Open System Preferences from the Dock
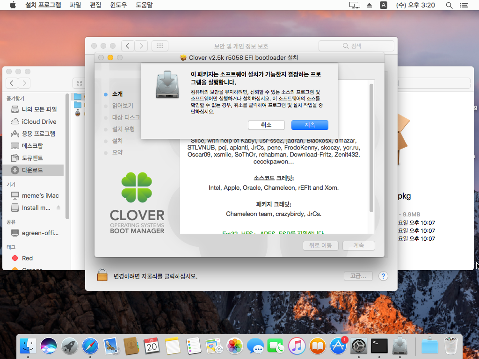Screen dimensions: 479x359 click(359, 346)
